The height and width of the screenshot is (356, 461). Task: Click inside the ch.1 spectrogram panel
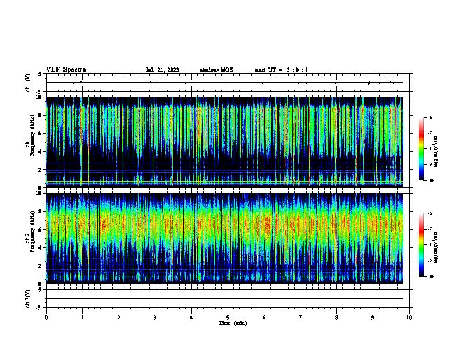[225, 142]
